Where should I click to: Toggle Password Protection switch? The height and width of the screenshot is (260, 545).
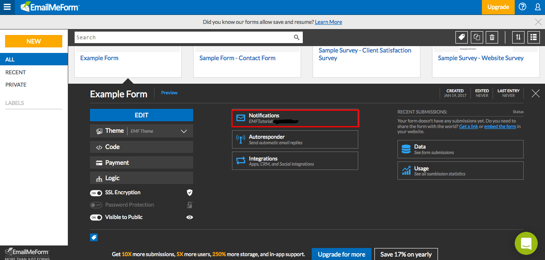click(96, 205)
